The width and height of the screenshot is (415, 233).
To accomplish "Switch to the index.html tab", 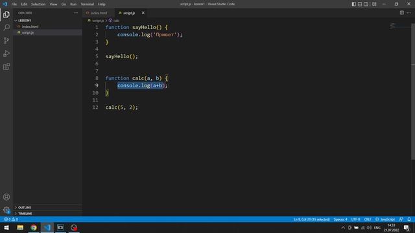I will (99, 13).
